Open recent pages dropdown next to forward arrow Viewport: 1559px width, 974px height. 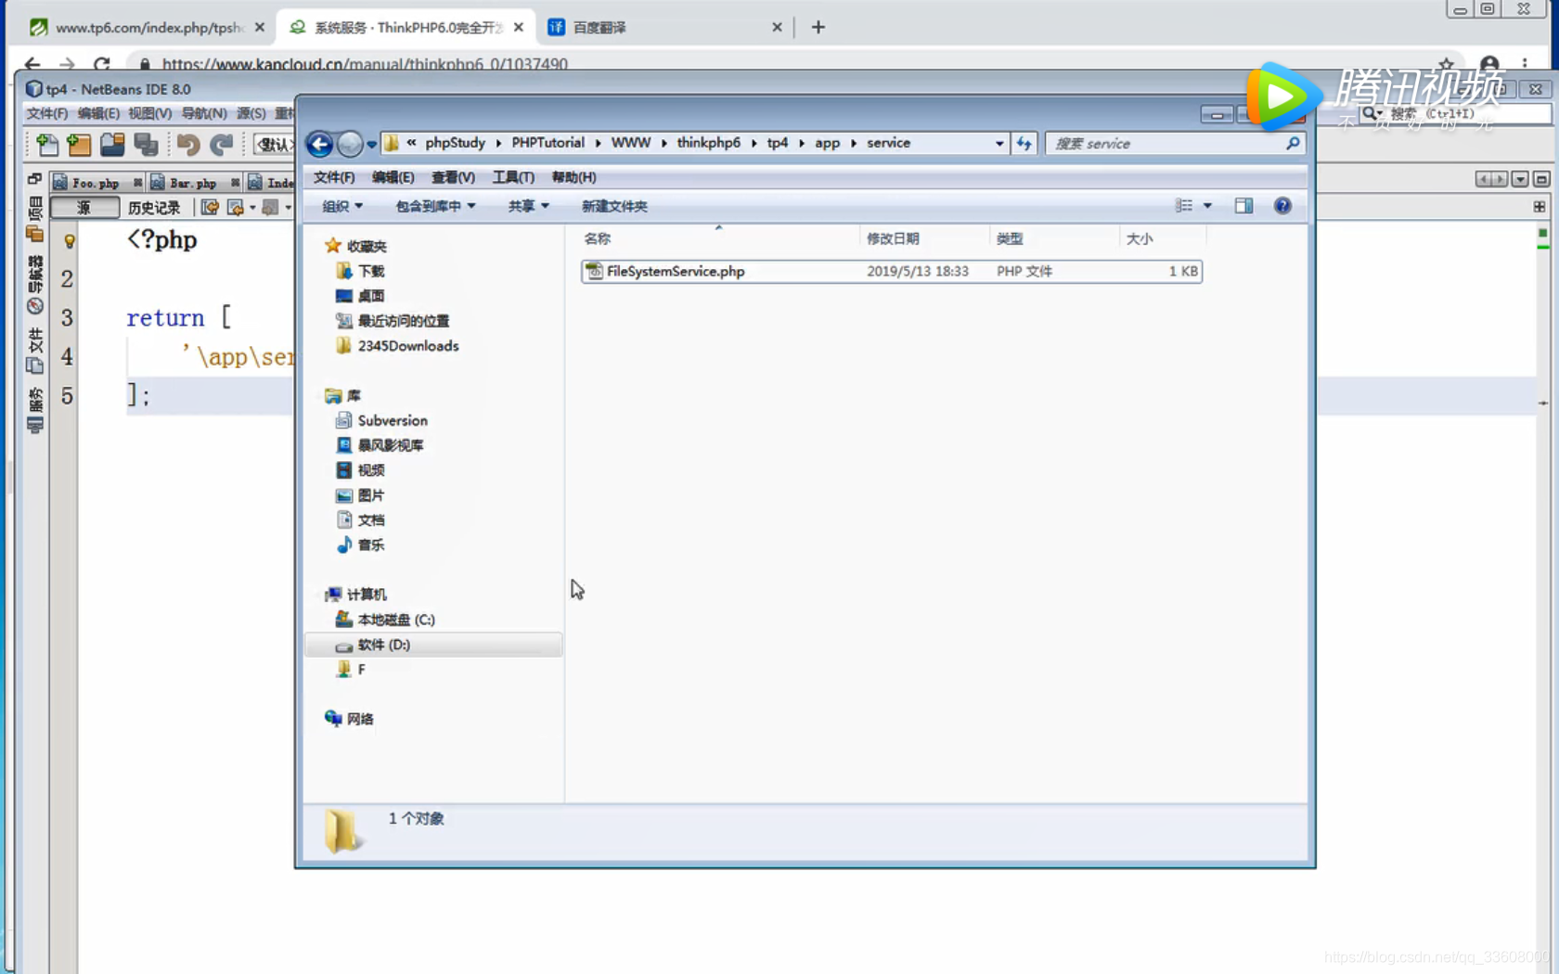pos(371,144)
